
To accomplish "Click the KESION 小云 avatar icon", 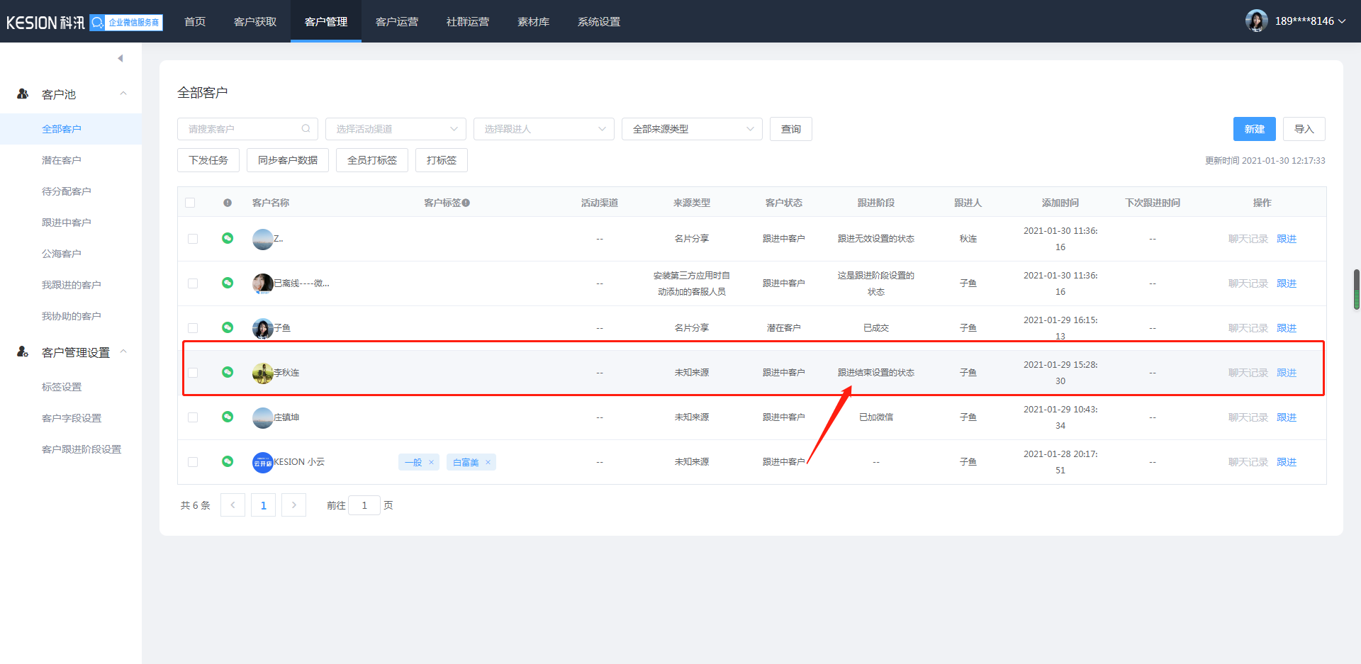I will tap(262, 462).
